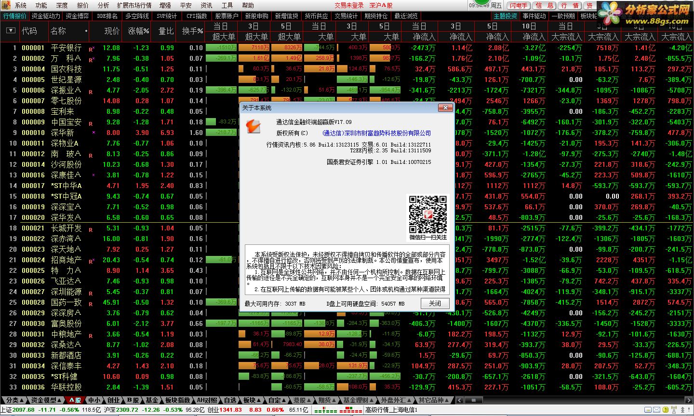This screenshot has width=694, height=416.
Task: Select stock row 000036 华联控股
Action: pyautogui.click(x=347, y=387)
